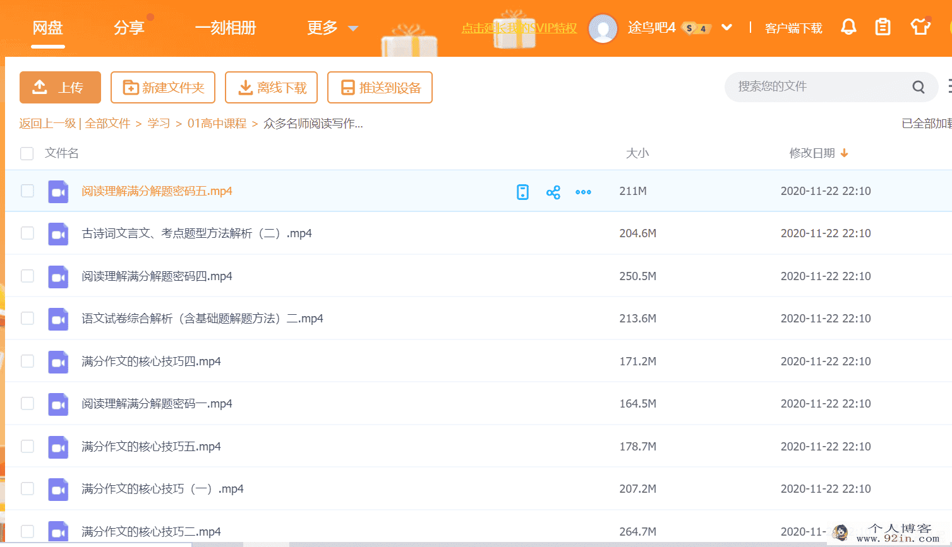This screenshot has height=547, width=952.
Task: Go to 学习 folder in breadcrumb
Action: 159,124
